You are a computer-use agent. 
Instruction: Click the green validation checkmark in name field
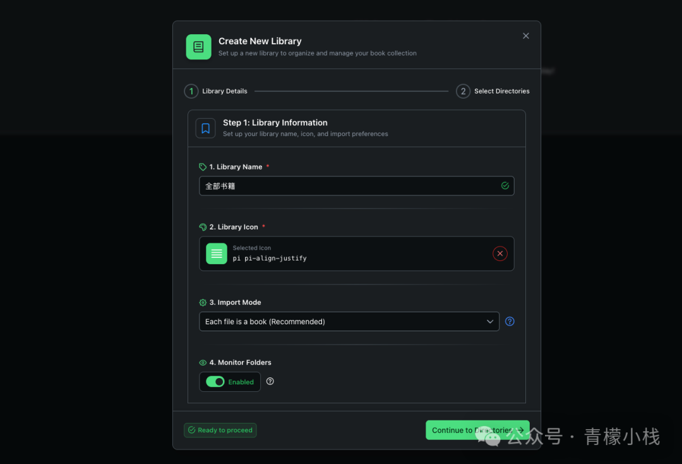(505, 185)
